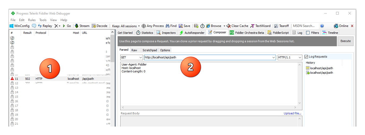Image resolution: width=365 pixels, height=135 pixels.
Task: Select the Options sub-tab
Action: click(165, 50)
